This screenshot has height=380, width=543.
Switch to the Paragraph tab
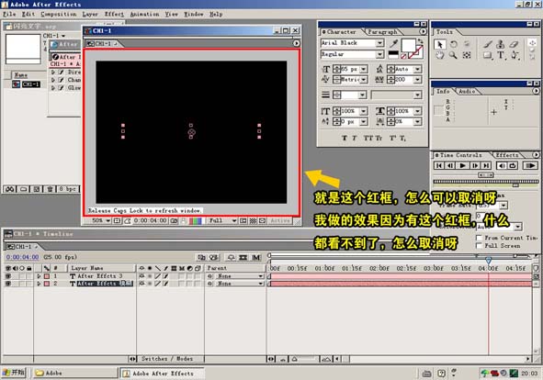coord(382,32)
